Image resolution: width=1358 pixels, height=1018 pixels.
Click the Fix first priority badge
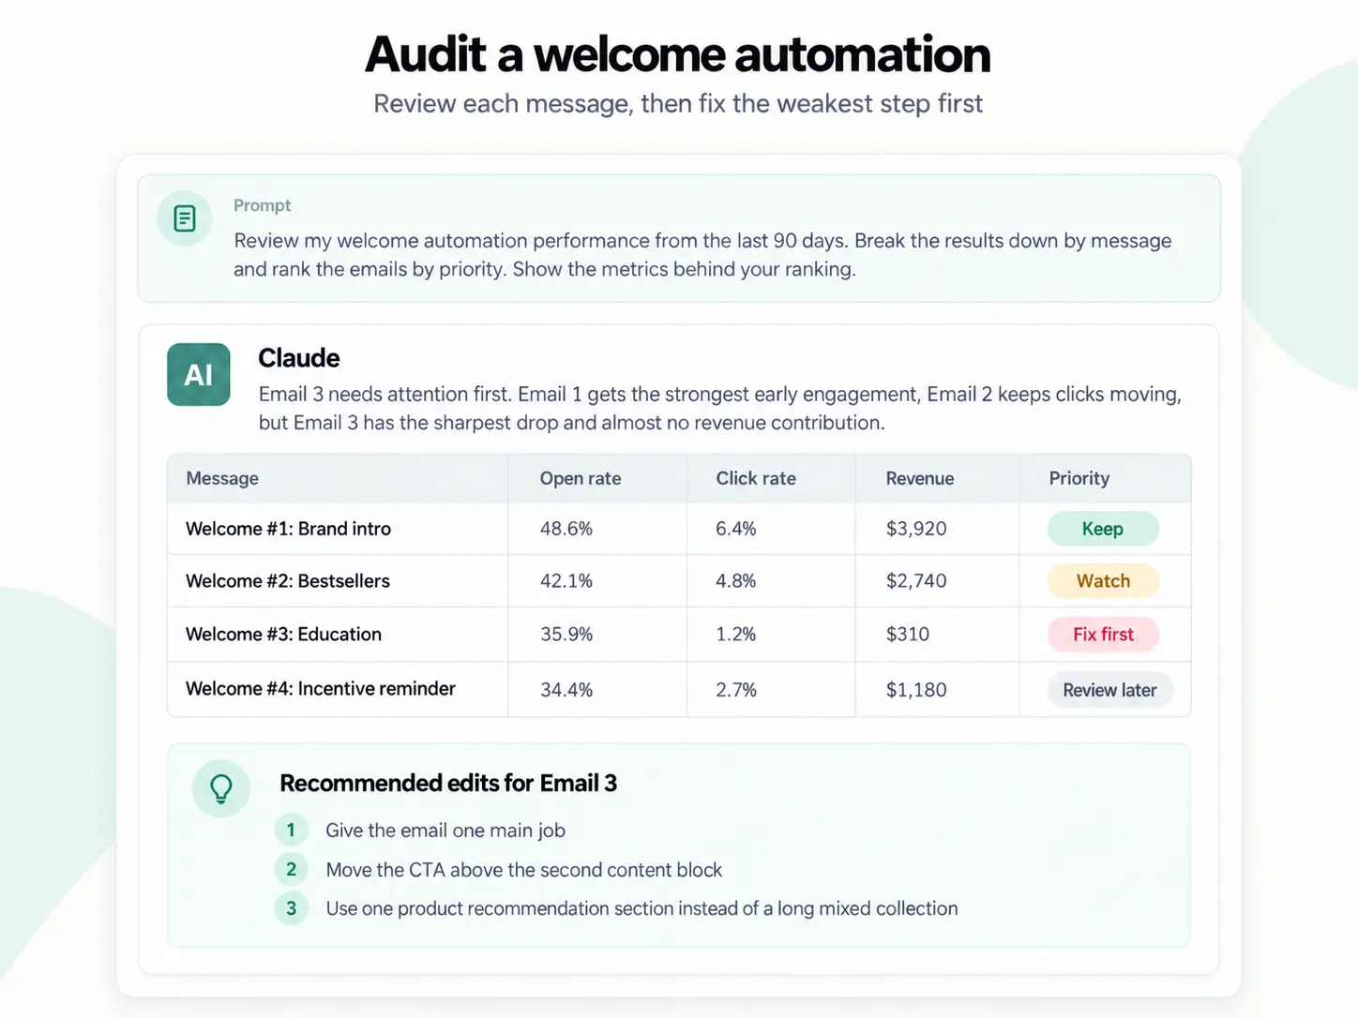coord(1103,635)
